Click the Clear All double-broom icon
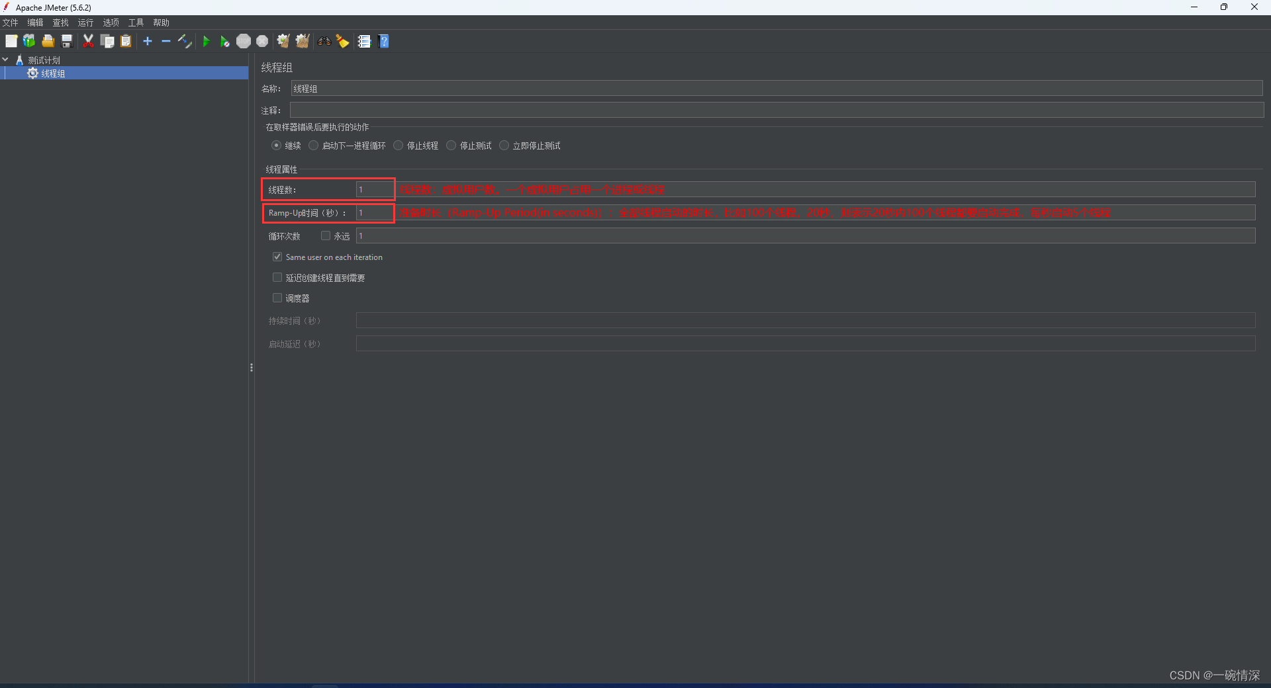 [x=303, y=41]
